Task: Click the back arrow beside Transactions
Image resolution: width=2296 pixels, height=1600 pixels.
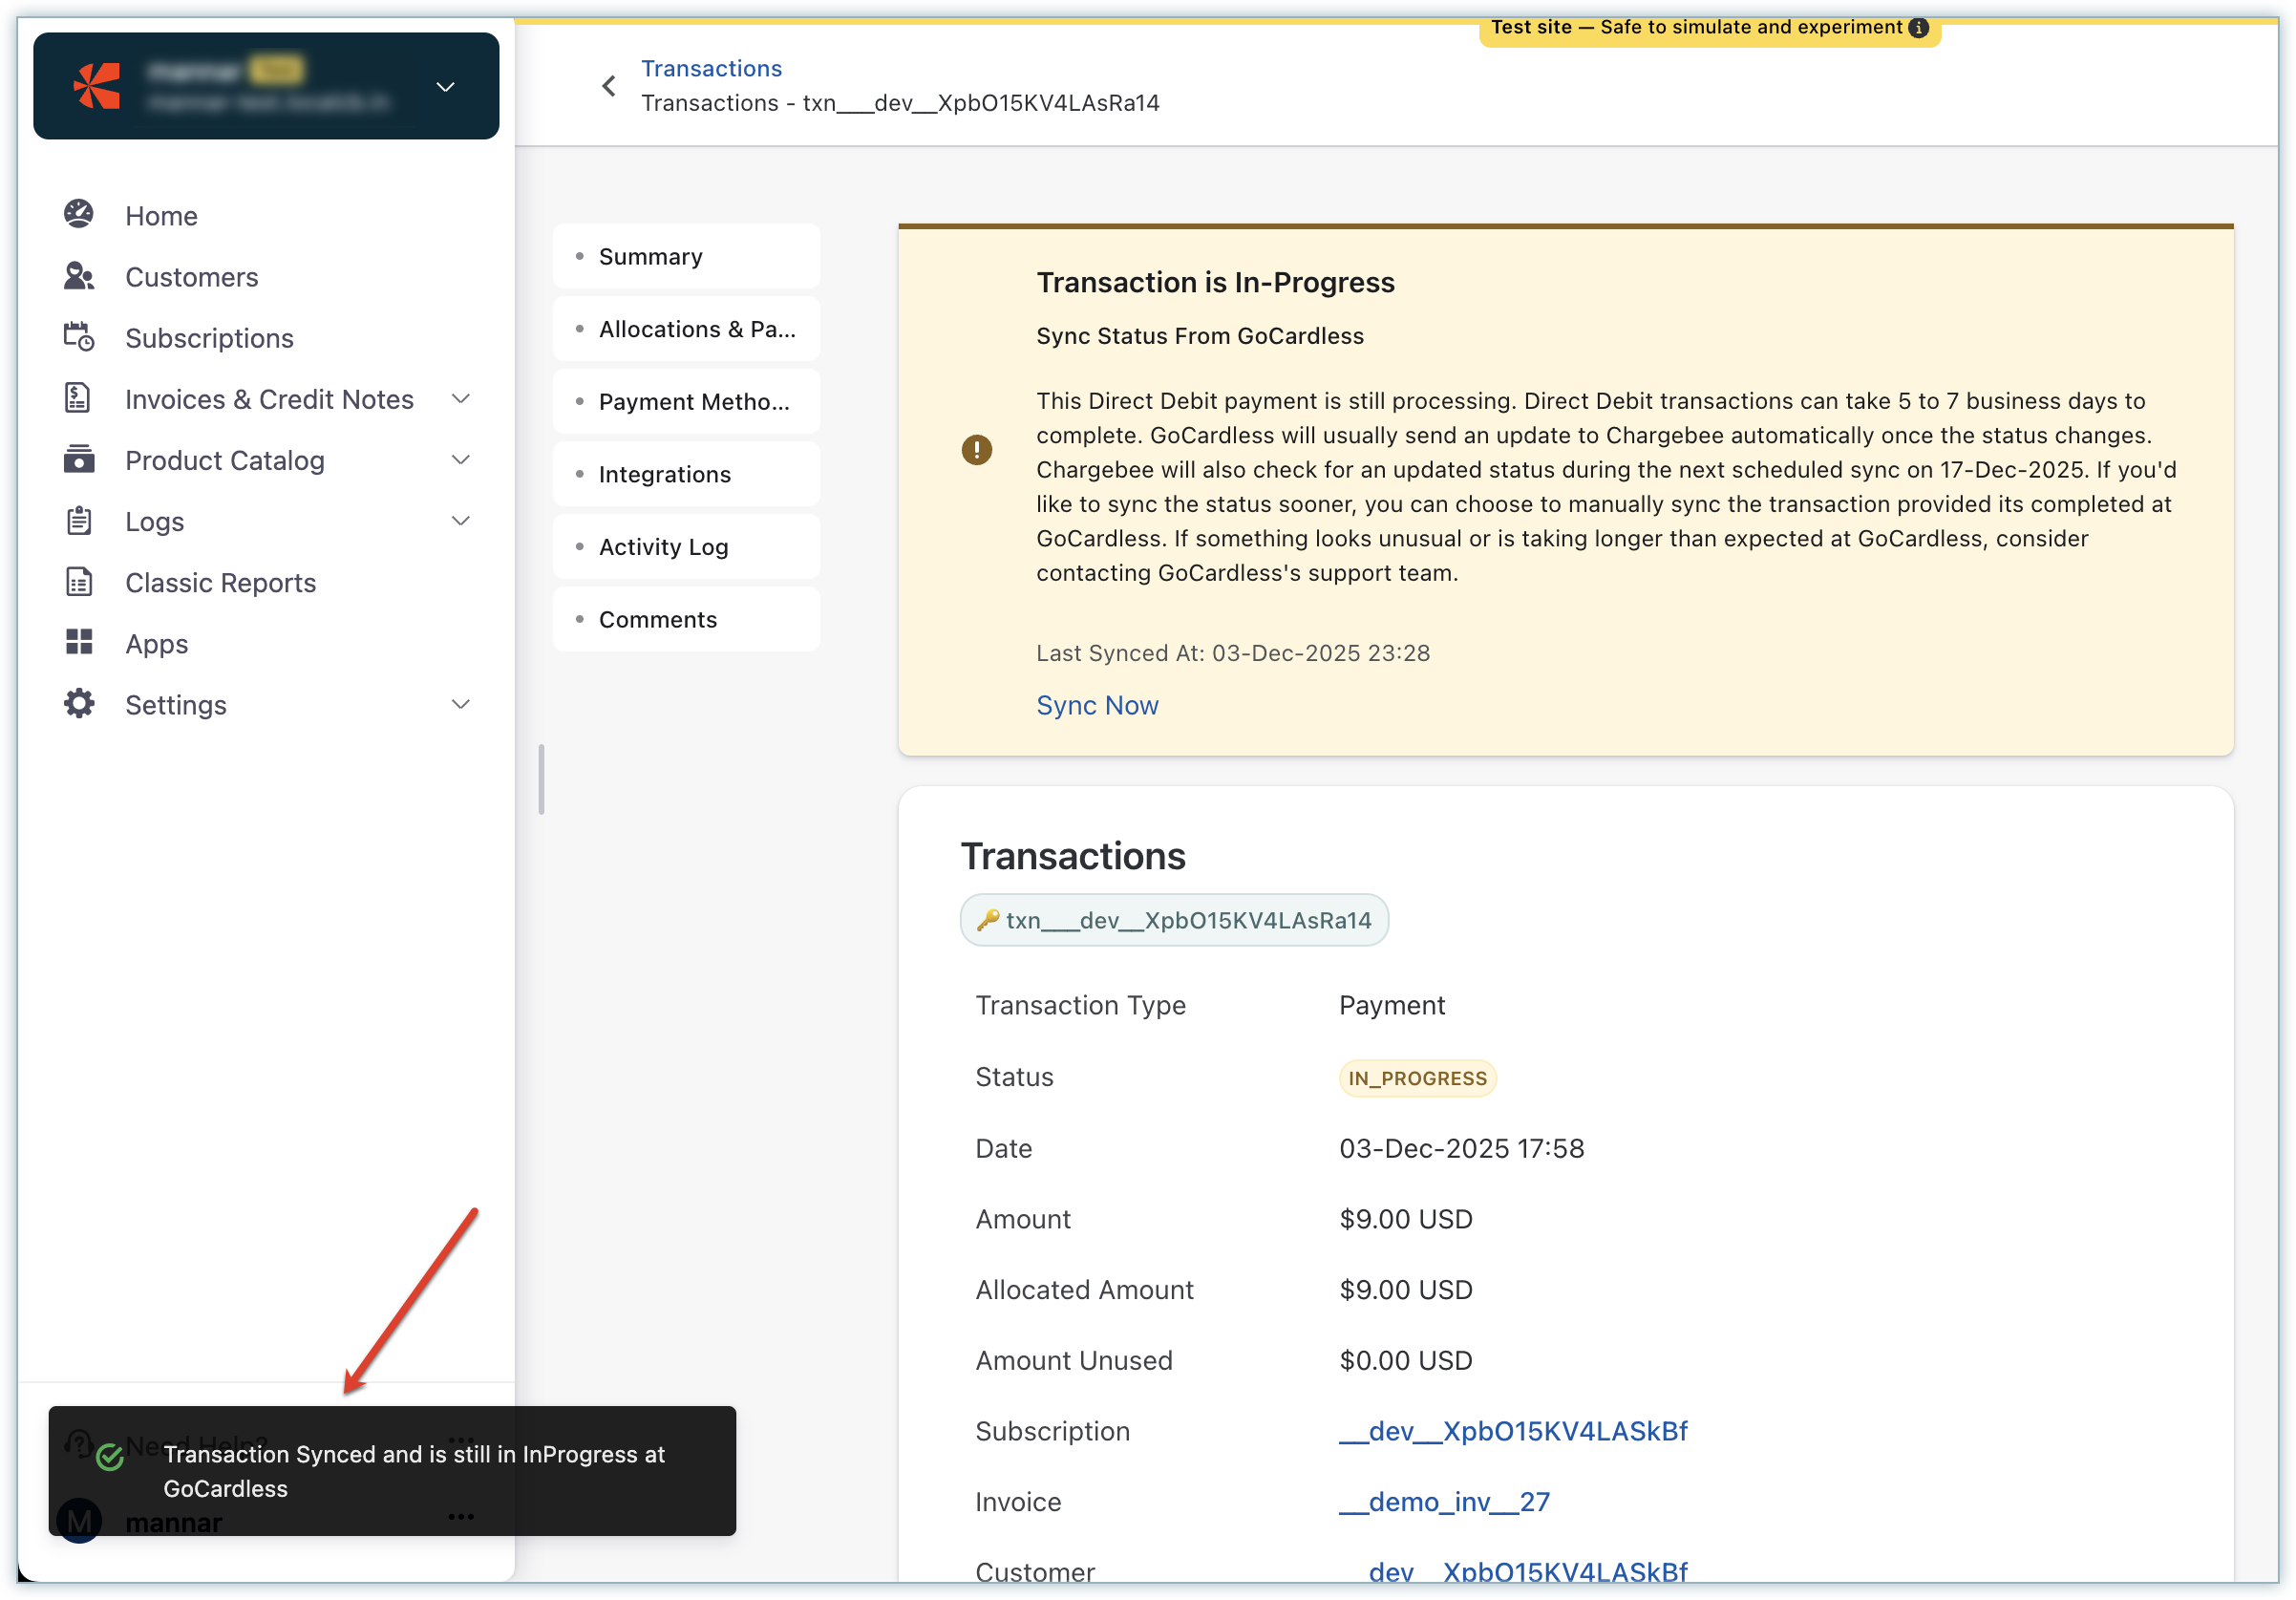Action: click(609, 86)
